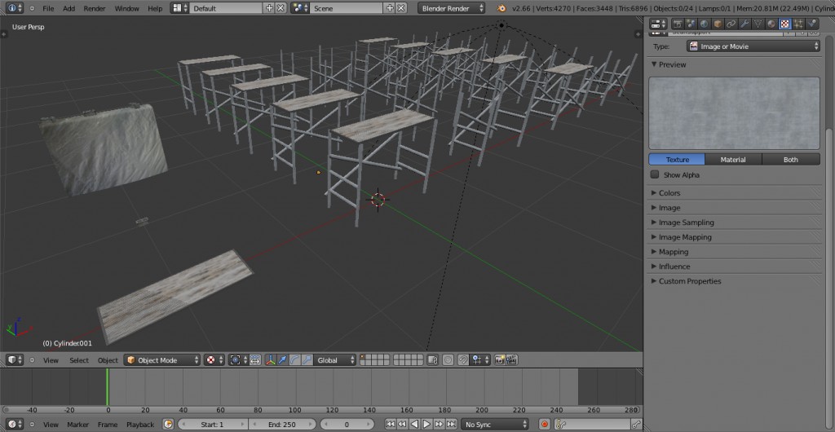Toggle the 3D manipulator axes widget
835x432 pixels.
tap(271, 360)
